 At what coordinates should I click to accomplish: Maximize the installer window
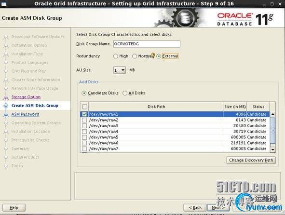[x=272, y=4]
